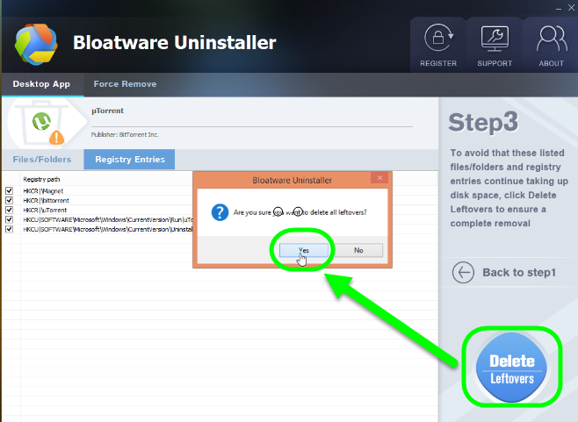Switch to the Desktop App tab

pyautogui.click(x=41, y=84)
